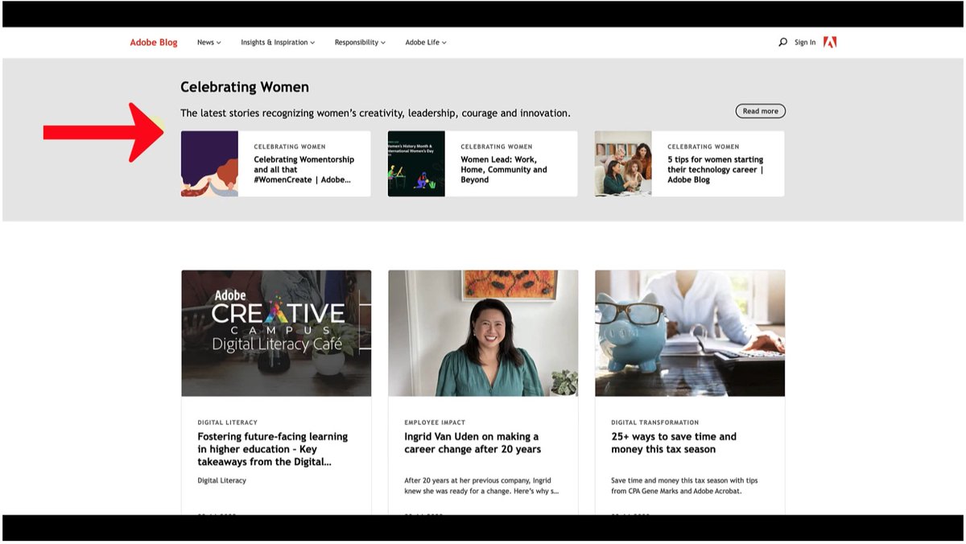Click DIGITAL LITERACY category label
Image resolution: width=966 pixels, height=544 pixels.
tap(227, 422)
